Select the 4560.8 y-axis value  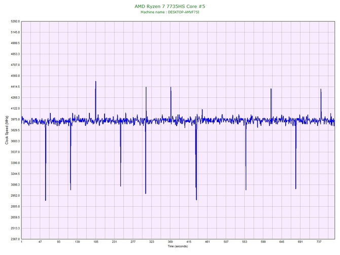(15, 76)
